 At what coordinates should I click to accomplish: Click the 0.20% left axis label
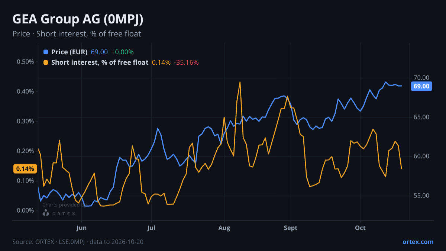pos(25,151)
